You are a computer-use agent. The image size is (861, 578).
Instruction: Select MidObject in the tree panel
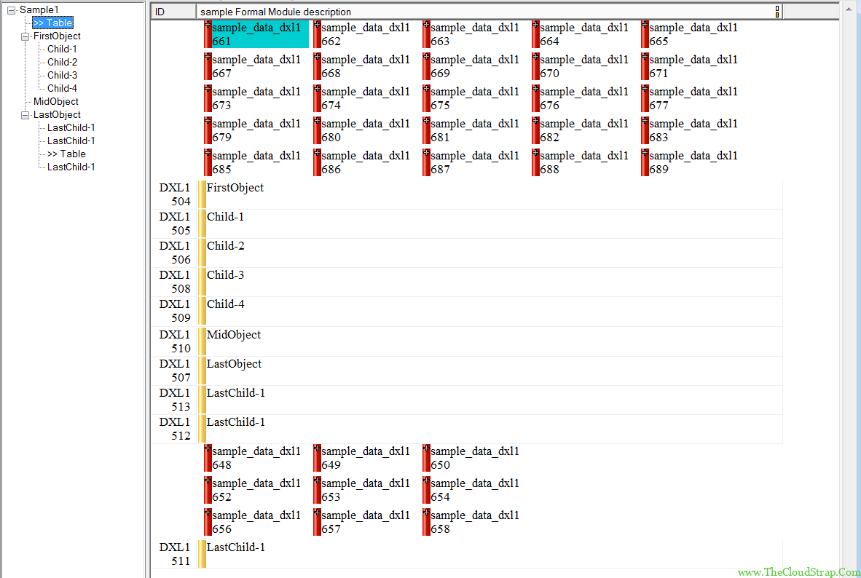point(55,101)
